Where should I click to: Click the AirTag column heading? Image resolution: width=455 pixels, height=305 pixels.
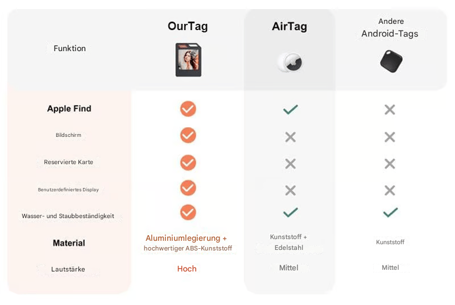(x=289, y=27)
